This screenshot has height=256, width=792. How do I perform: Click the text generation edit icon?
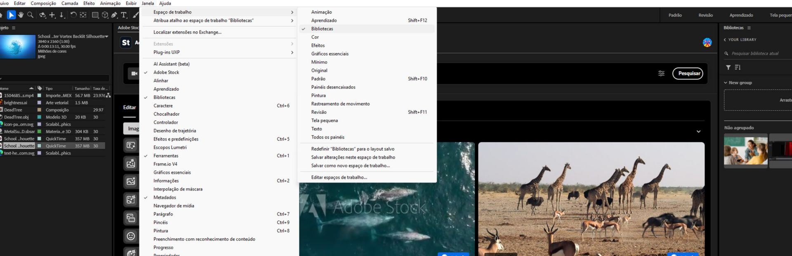coord(131,145)
